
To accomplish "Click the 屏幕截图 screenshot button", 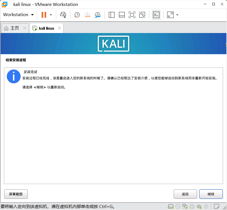I will (16, 194).
